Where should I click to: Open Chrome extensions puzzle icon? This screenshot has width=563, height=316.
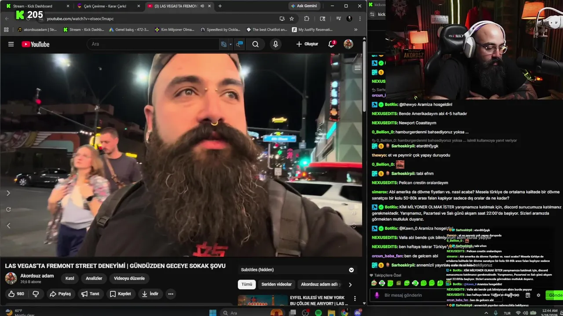point(307,18)
